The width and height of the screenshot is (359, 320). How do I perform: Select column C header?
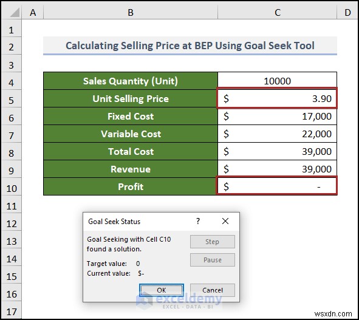277,12
